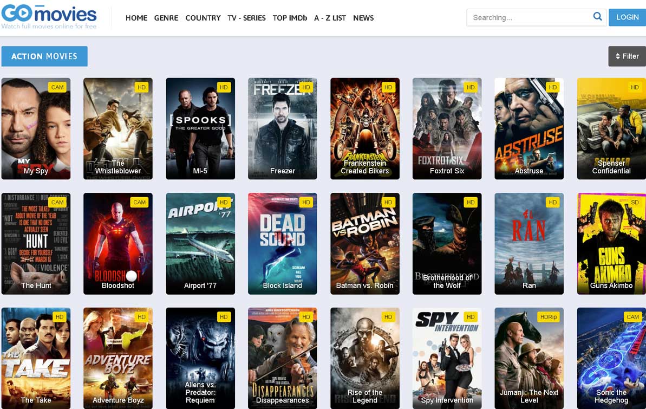This screenshot has width=646, height=409.
Task: Open the Filter dropdown
Action: 627,56
